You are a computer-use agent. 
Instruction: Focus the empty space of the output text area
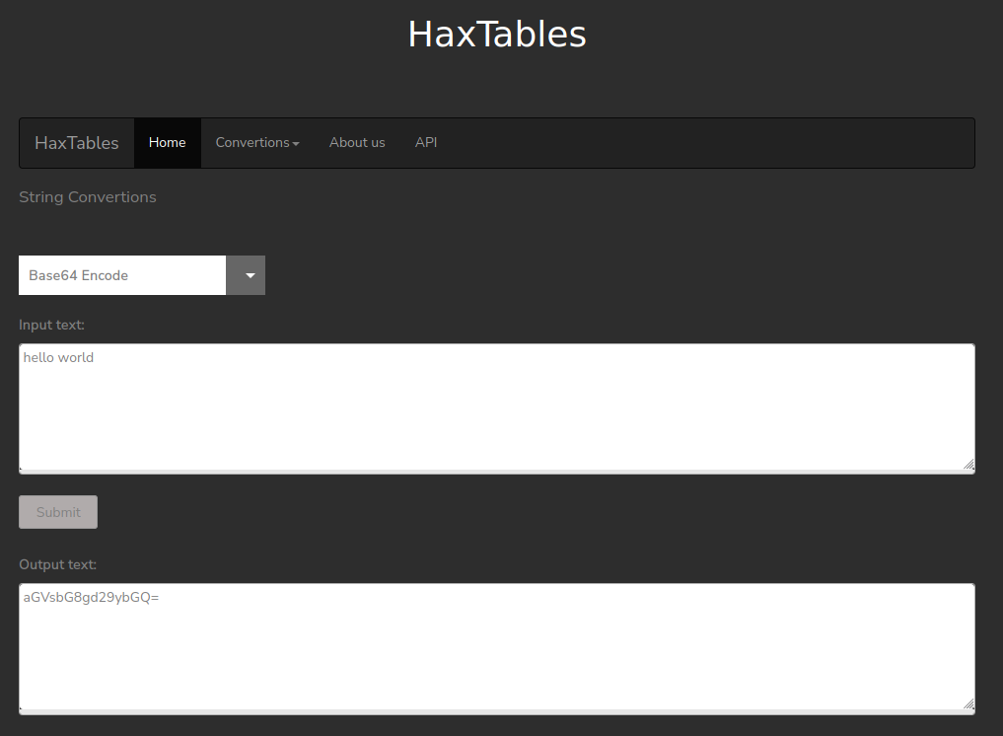coord(497,656)
